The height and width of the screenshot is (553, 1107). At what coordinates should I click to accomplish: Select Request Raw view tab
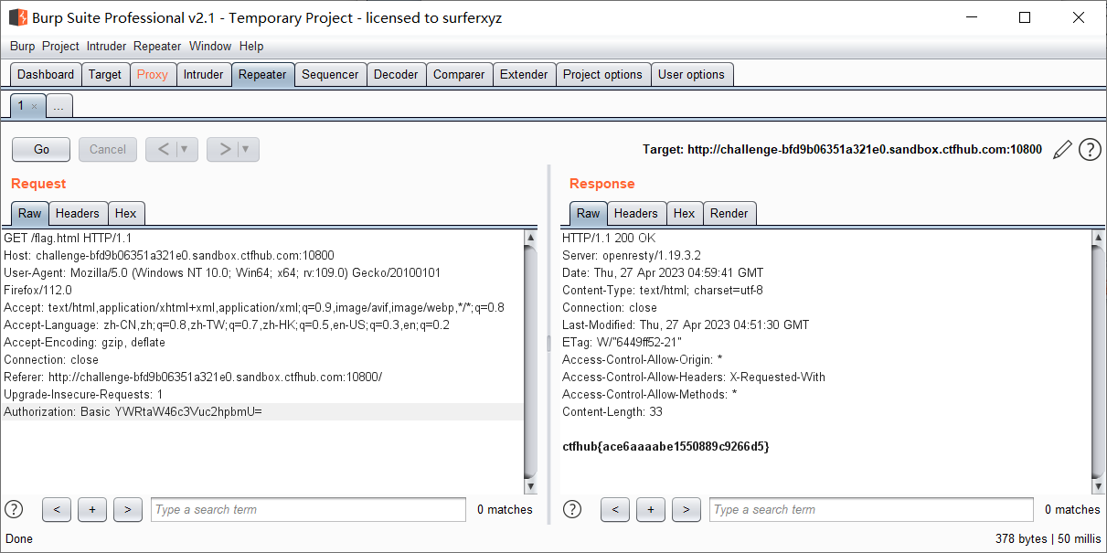click(x=29, y=213)
